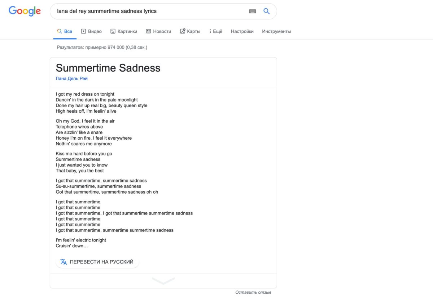
Task: Open Настройки menu
Action: 242,31
